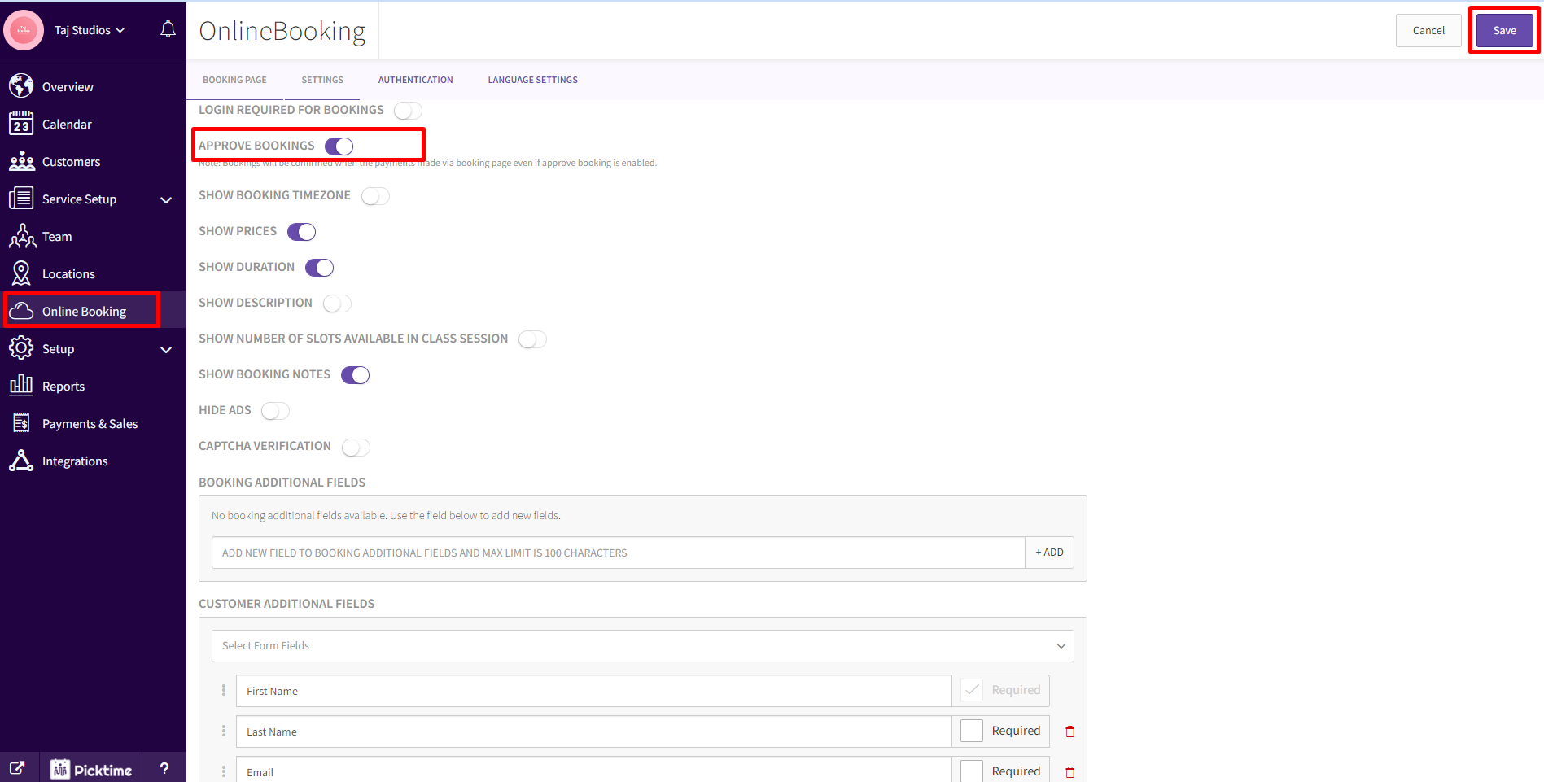This screenshot has width=1544, height=782.
Task: Go to the Calendar section
Action: (x=67, y=124)
